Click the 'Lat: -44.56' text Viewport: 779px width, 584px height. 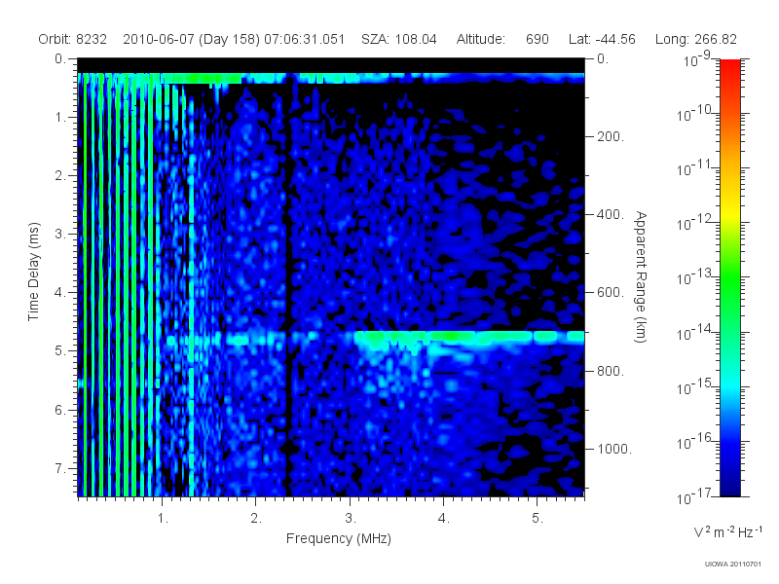click(602, 39)
